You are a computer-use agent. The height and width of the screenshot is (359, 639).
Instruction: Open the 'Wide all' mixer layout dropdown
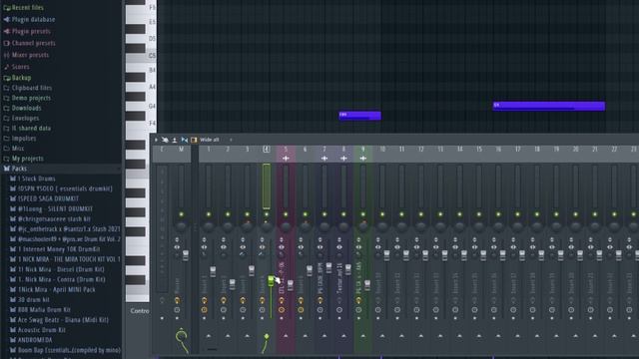[210, 140]
